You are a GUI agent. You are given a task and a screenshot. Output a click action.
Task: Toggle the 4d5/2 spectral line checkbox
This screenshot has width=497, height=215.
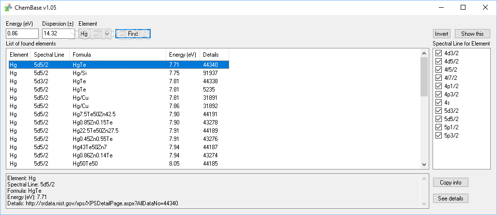439,61
